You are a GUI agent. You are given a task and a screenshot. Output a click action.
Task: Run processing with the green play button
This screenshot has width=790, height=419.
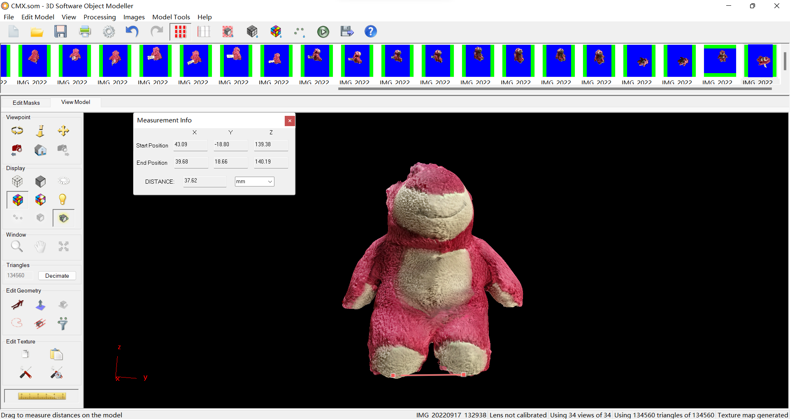pos(323,32)
